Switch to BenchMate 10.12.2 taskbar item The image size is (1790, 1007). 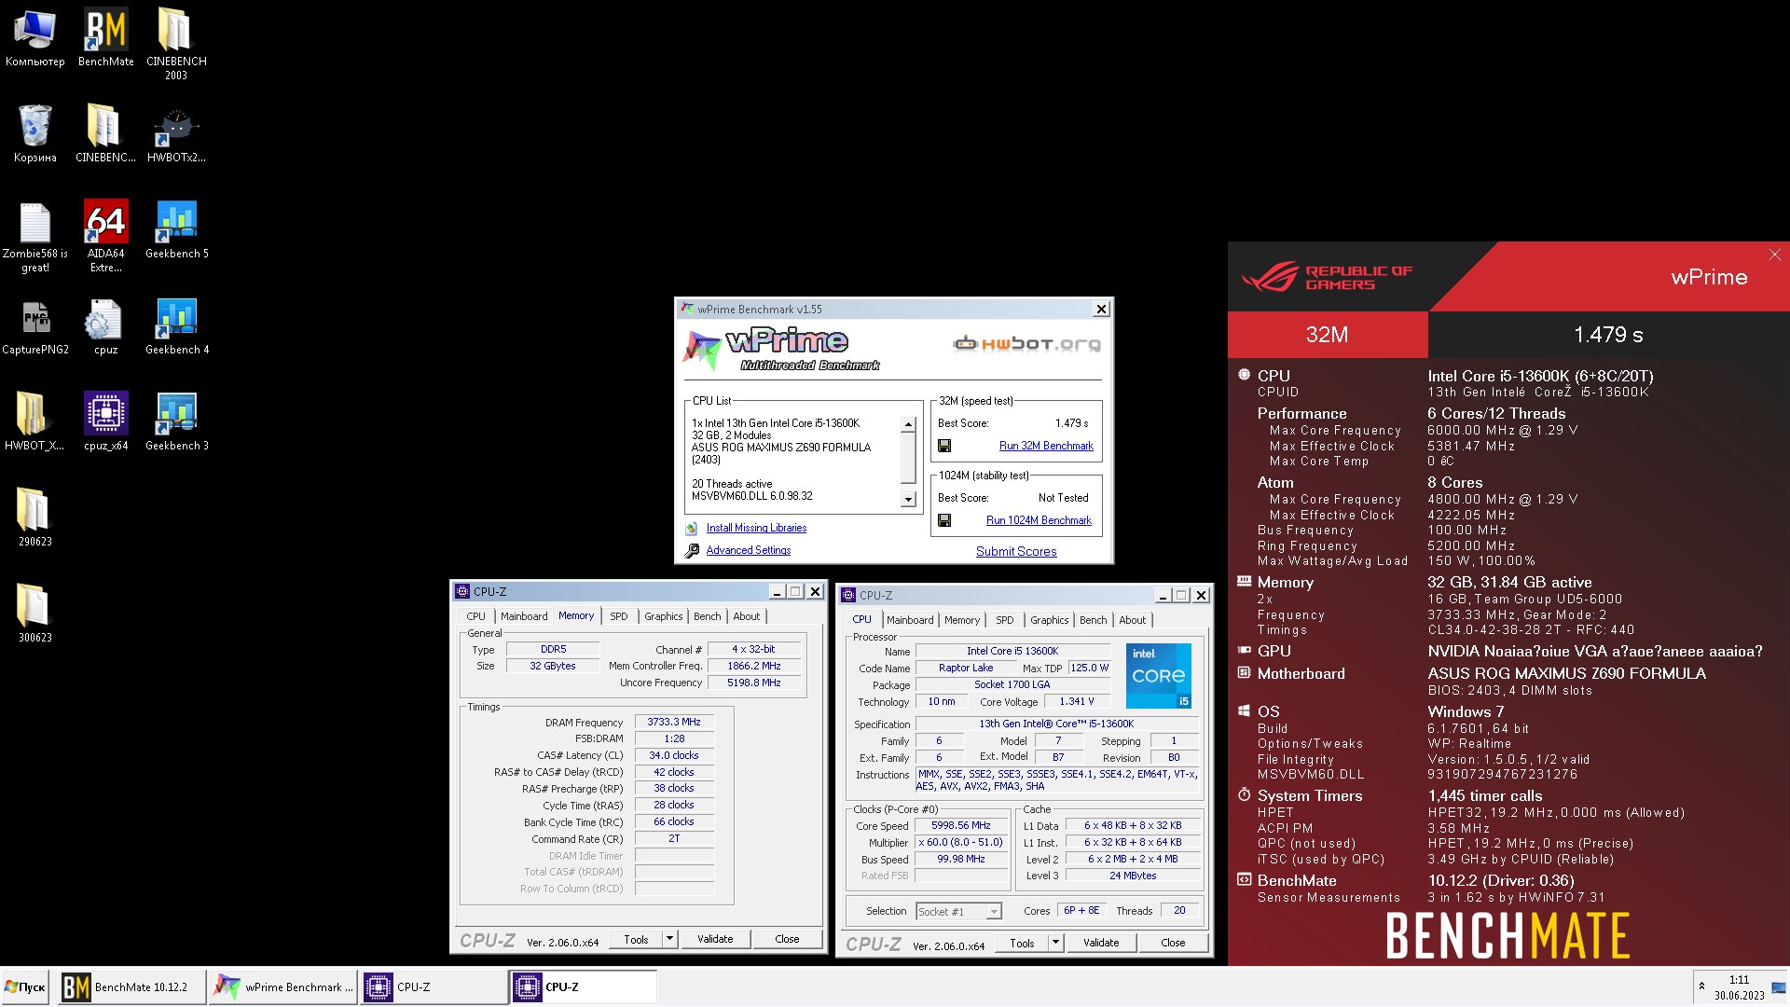(x=131, y=987)
